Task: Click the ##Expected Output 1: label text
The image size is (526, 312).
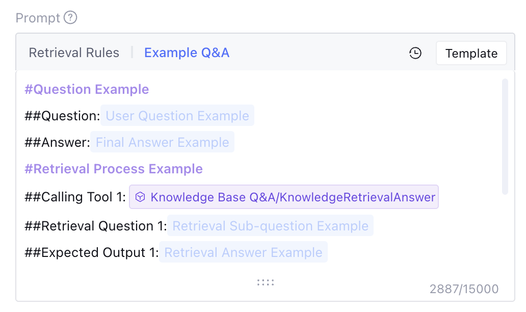Action: click(x=91, y=252)
